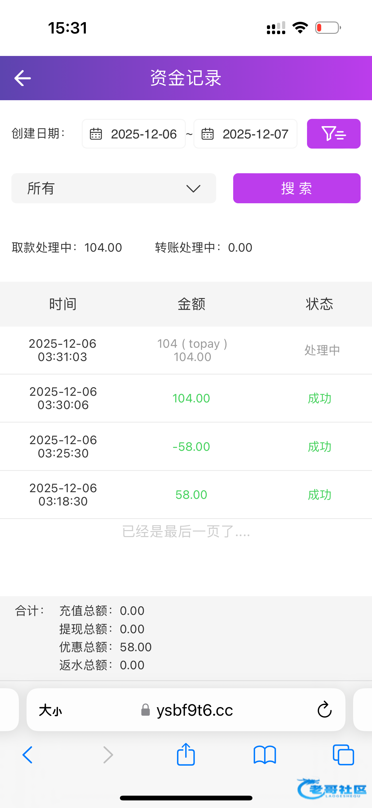Show all Safari tabs
Image resolution: width=372 pixels, height=808 pixels.
343,755
